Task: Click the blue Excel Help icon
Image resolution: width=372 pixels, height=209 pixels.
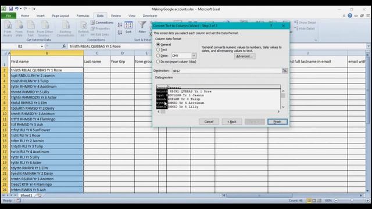Action: tap(350, 16)
